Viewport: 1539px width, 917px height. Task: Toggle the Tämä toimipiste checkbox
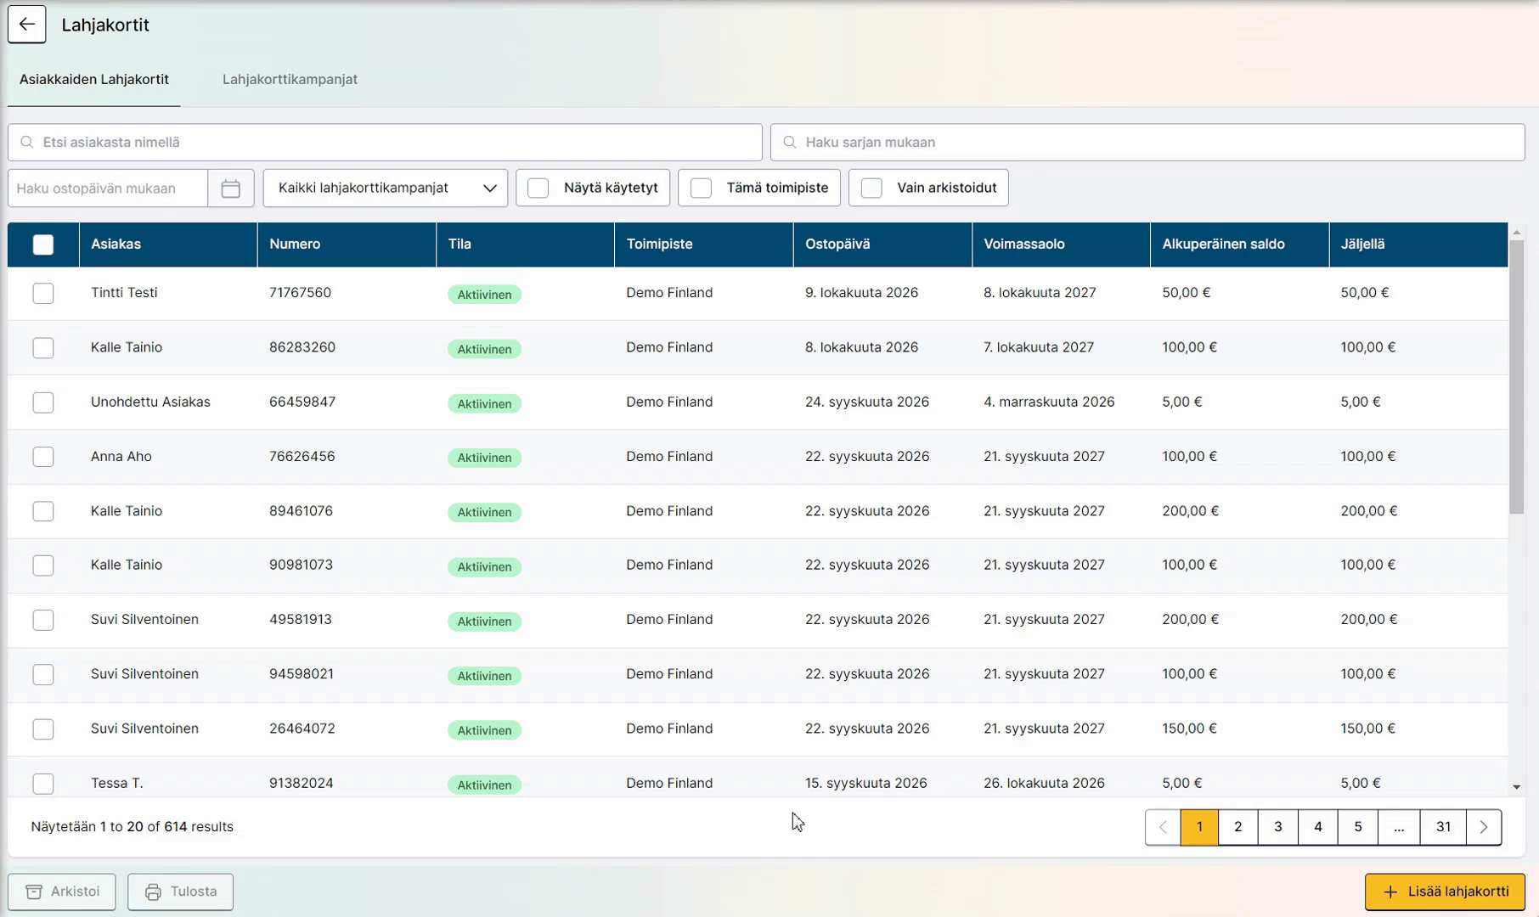701,188
